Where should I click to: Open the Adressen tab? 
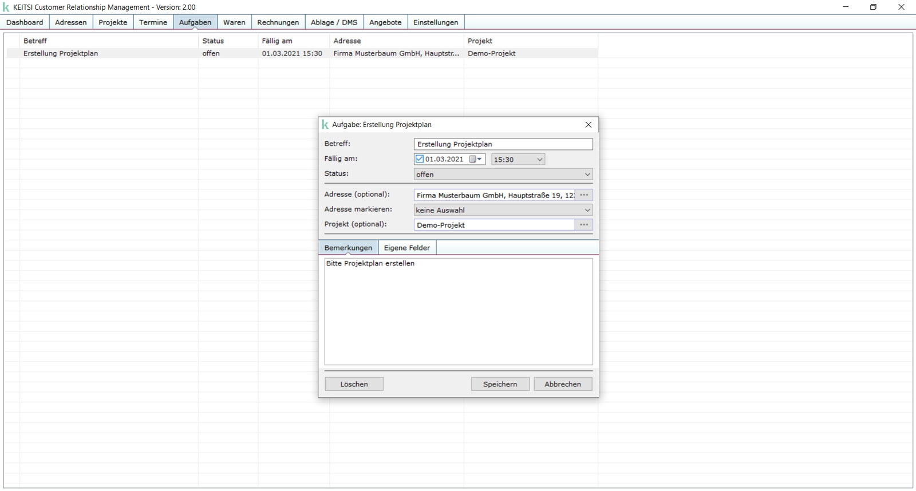pyautogui.click(x=71, y=22)
